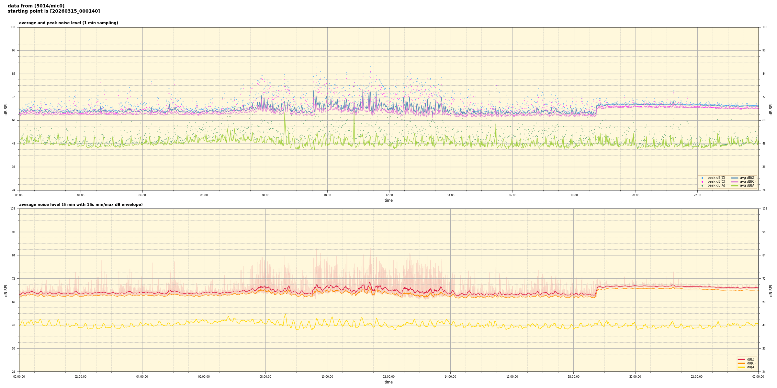
Task: Click the left 'dB SPL' label of top chart
Action: click(6, 109)
